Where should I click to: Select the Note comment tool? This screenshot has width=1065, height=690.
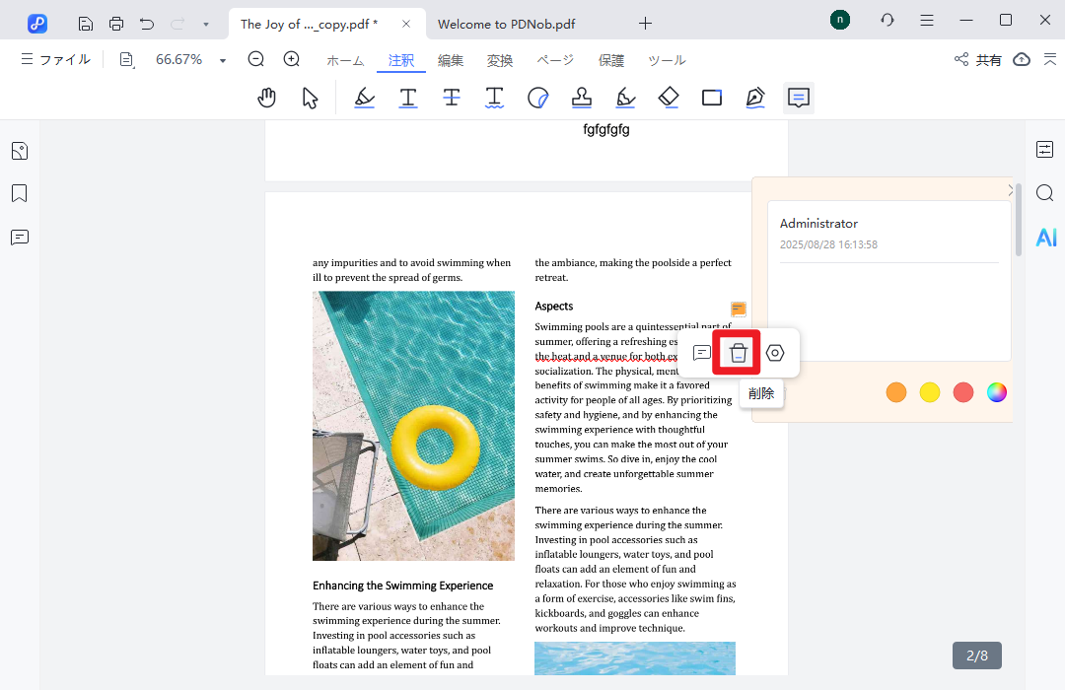click(799, 98)
